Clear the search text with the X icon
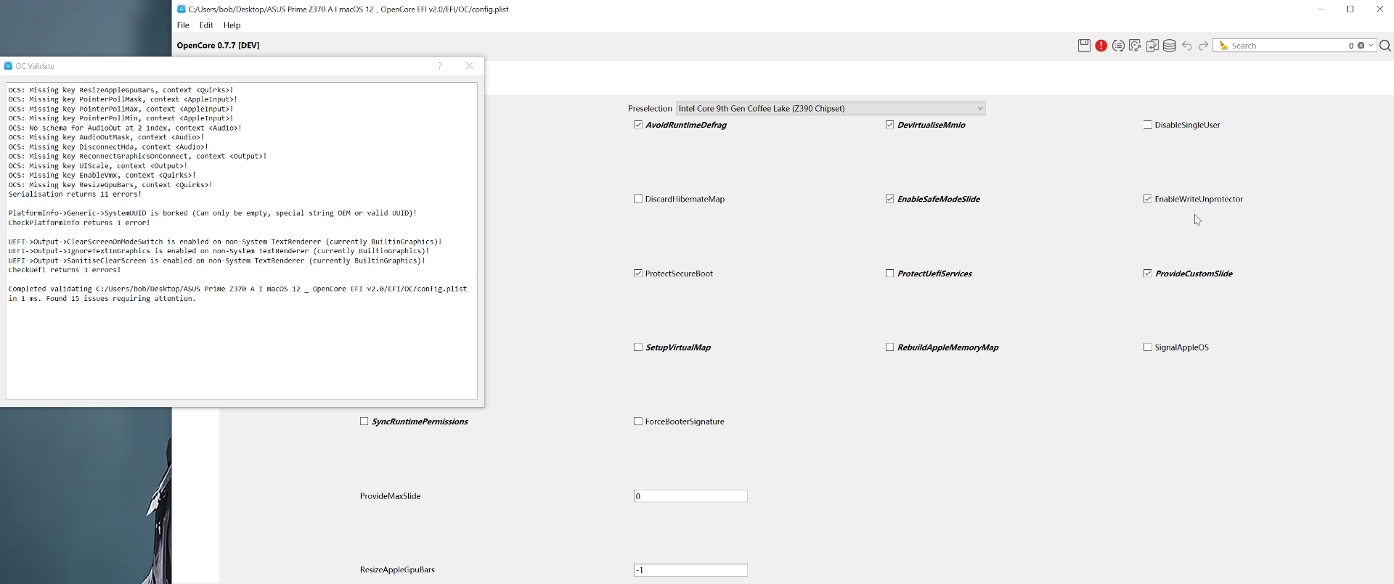This screenshot has width=1394, height=584. coord(1361,46)
